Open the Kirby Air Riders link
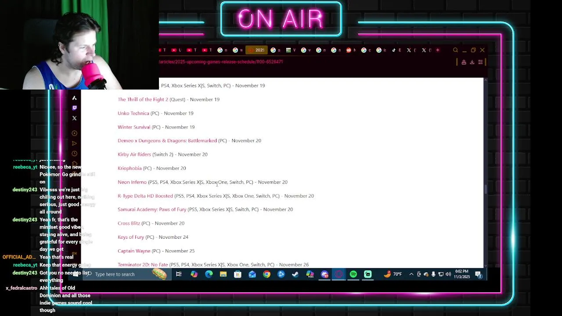 [134, 154]
